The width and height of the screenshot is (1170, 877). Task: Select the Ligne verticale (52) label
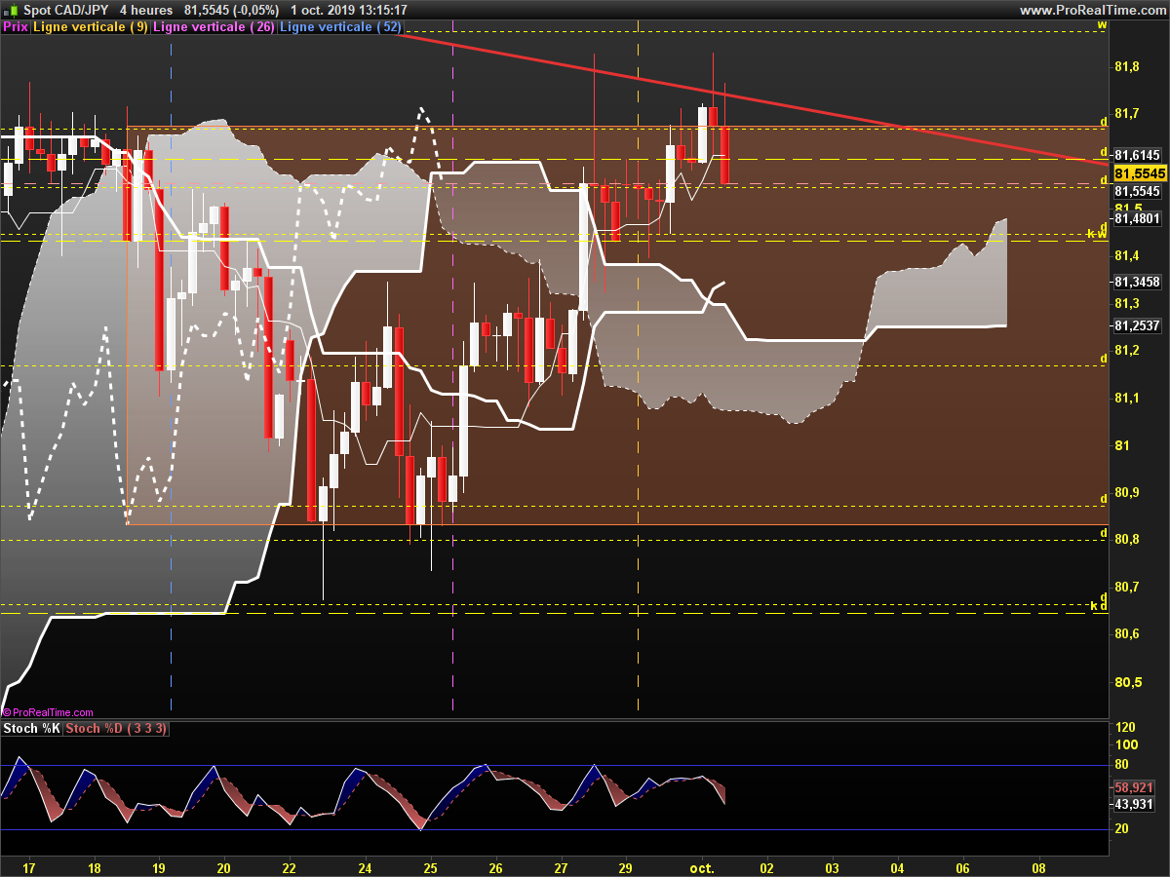pyautogui.click(x=340, y=27)
